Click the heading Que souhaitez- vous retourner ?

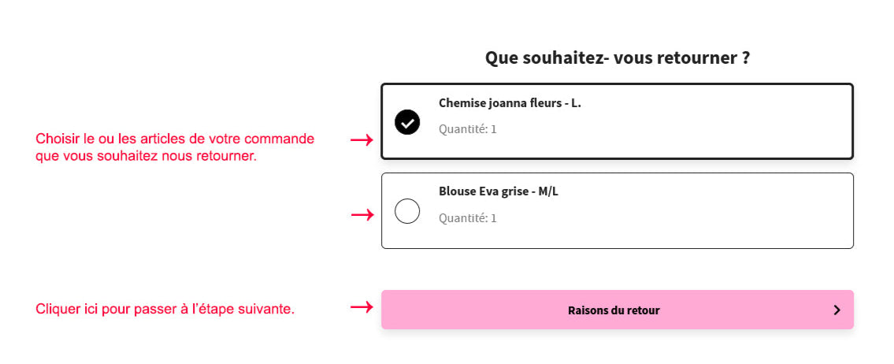point(618,58)
